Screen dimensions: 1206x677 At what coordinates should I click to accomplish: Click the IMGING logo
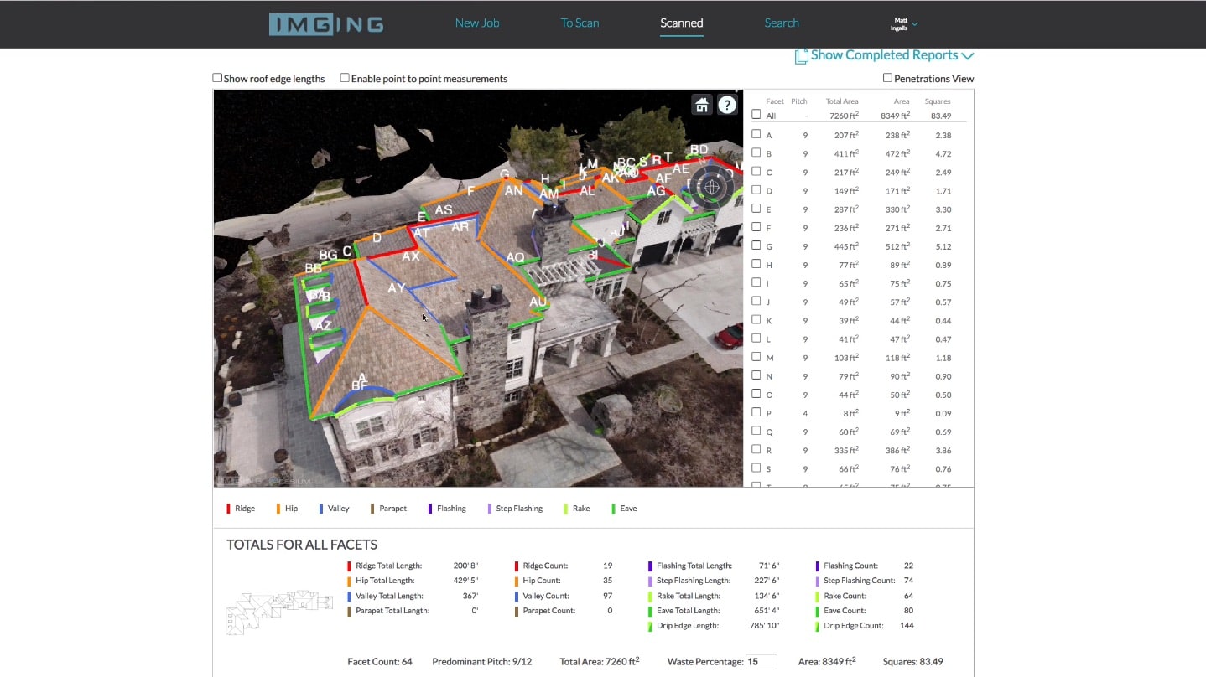click(x=326, y=24)
